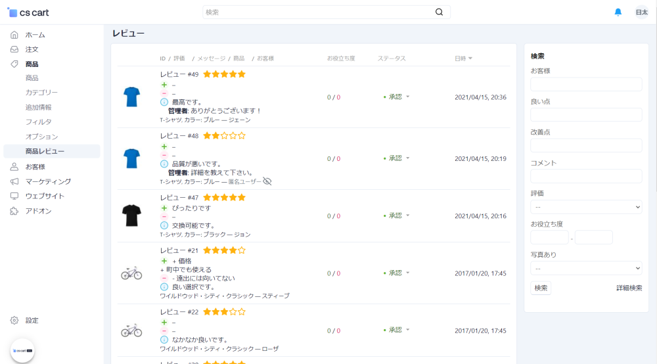Expand the 写真あり photo select box
The image size is (657, 364).
[x=586, y=268]
